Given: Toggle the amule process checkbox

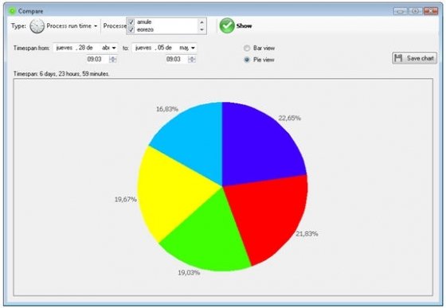Looking at the screenshot, I should (131, 21).
